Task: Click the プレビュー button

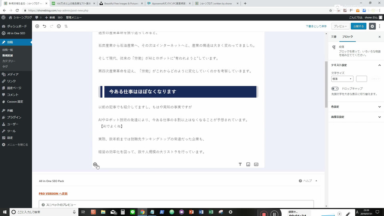Action: coord(340,26)
